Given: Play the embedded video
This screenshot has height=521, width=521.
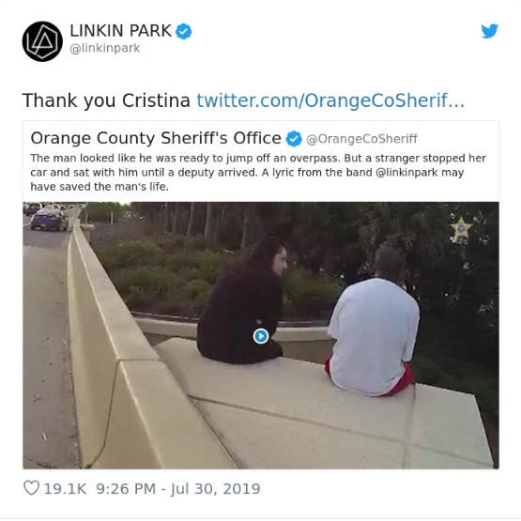Looking at the screenshot, I should point(261,336).
